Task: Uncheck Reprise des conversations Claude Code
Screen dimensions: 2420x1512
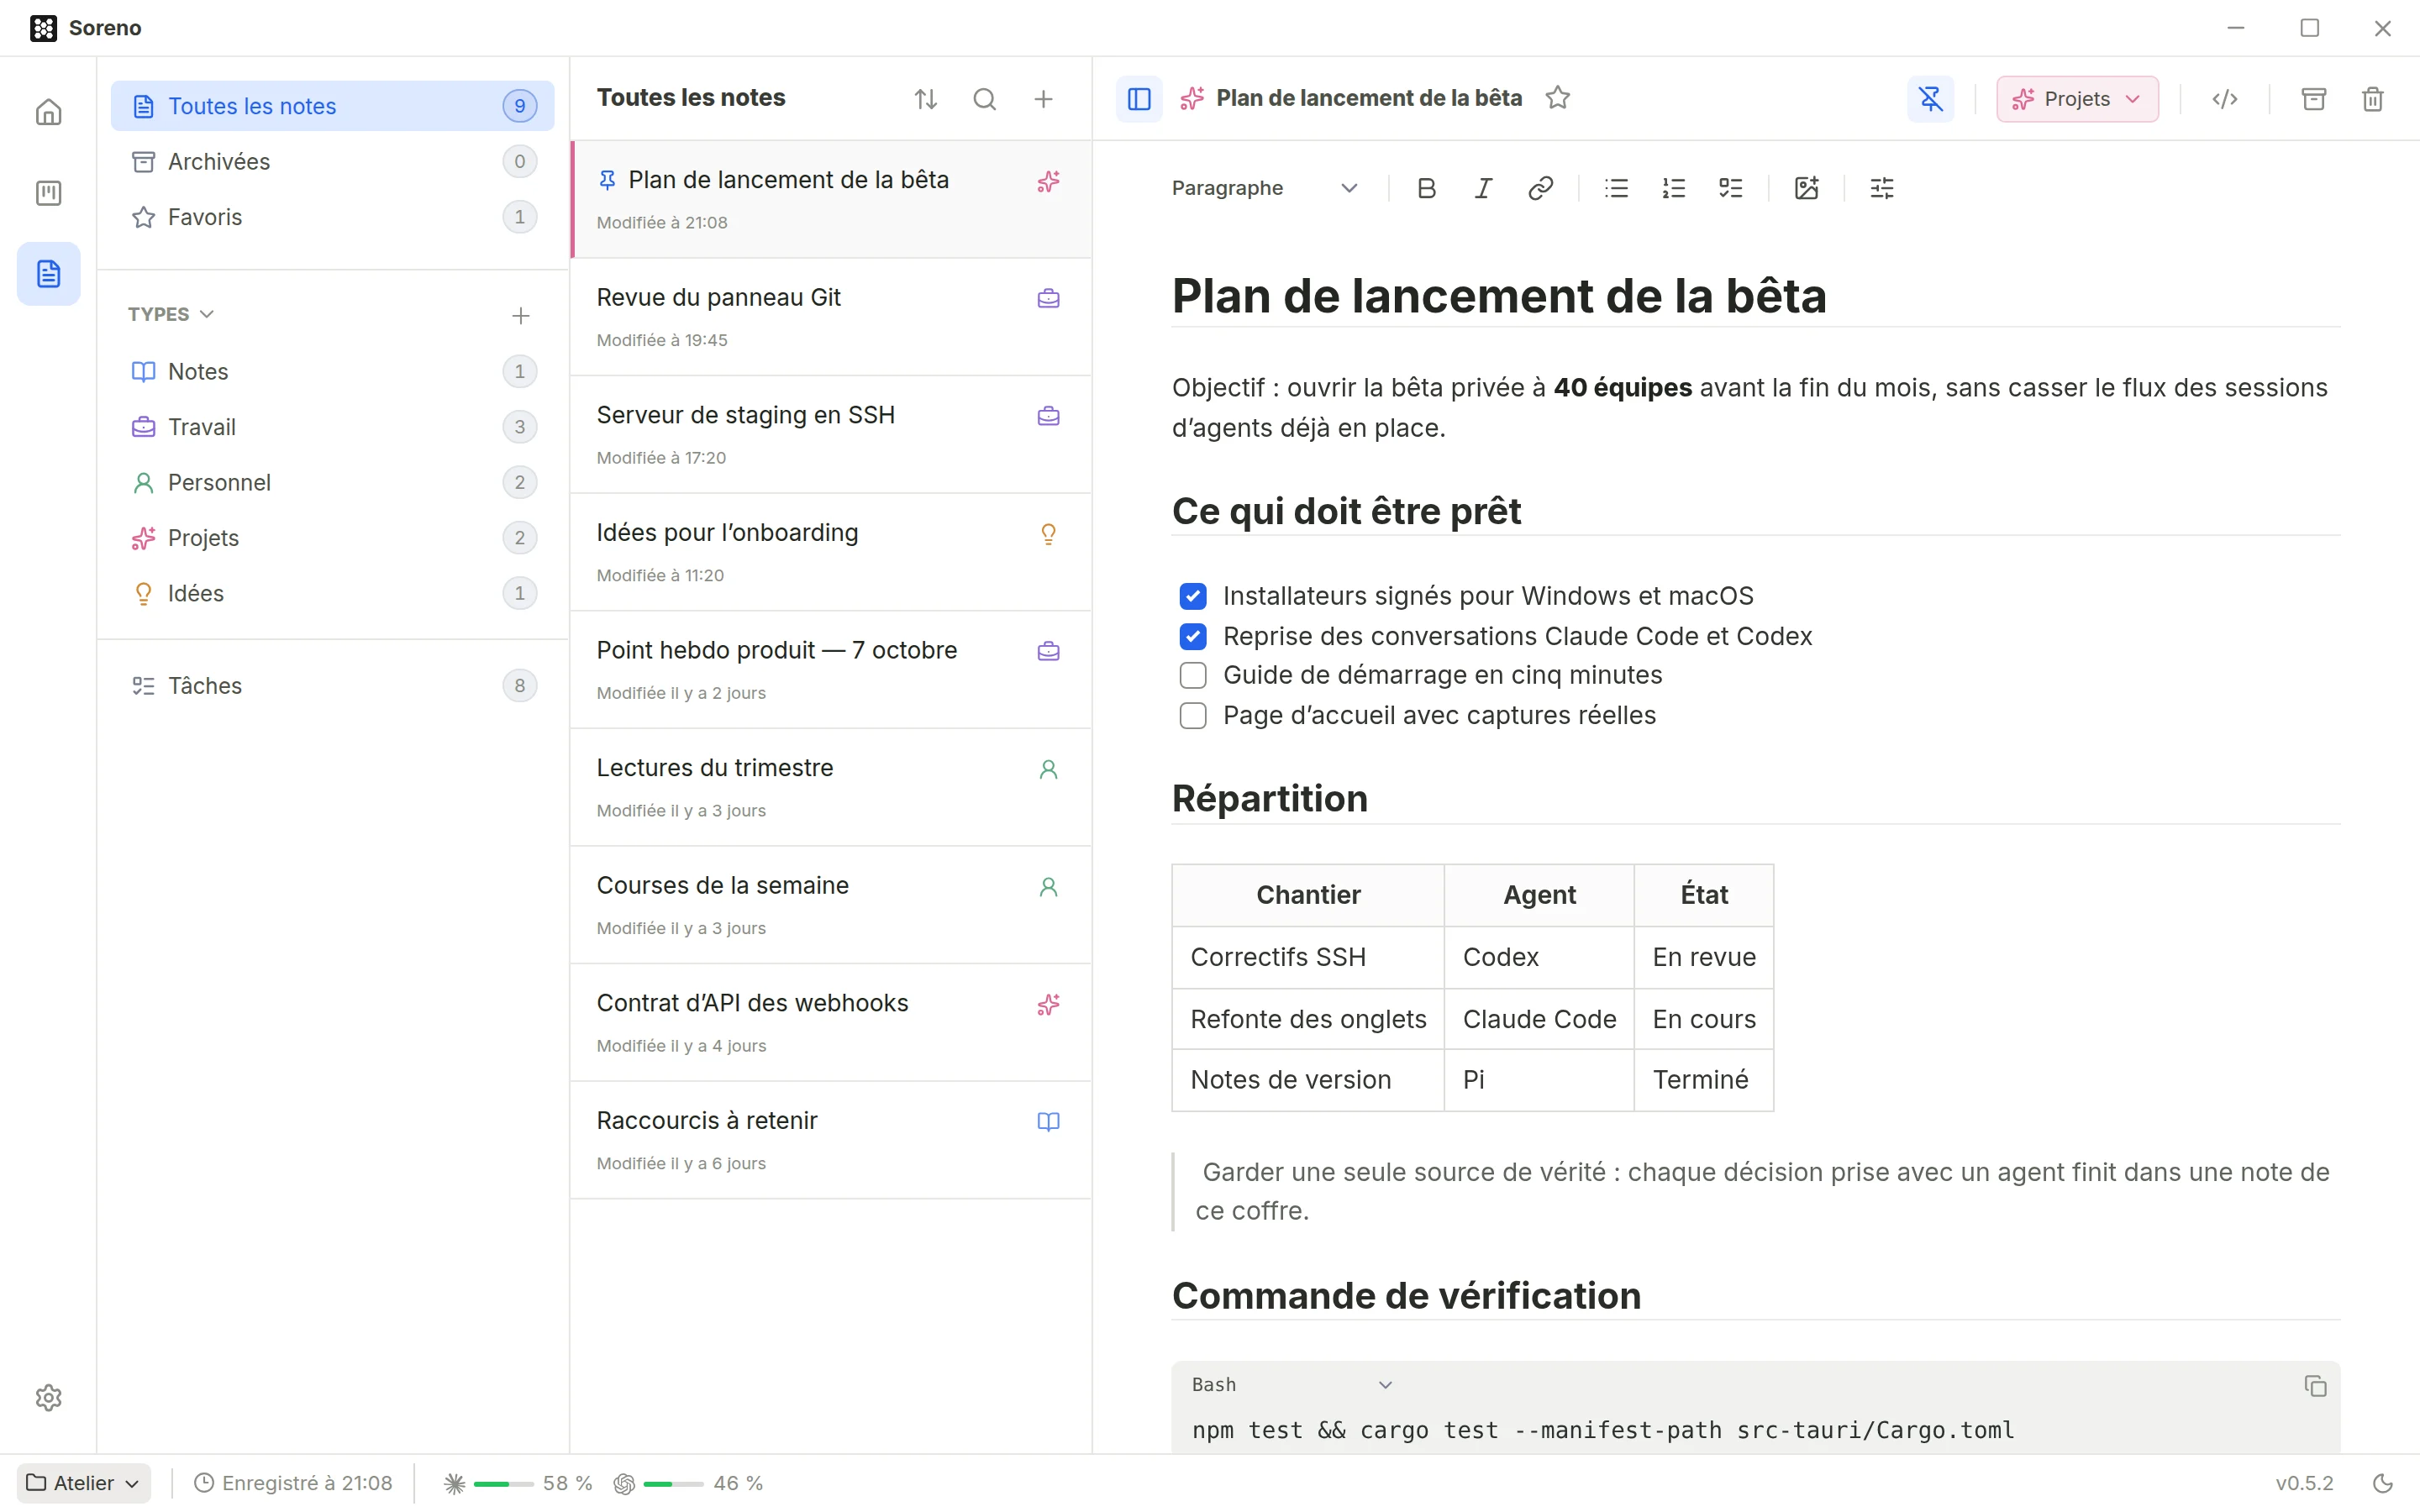Action: tap(1193, 636)
